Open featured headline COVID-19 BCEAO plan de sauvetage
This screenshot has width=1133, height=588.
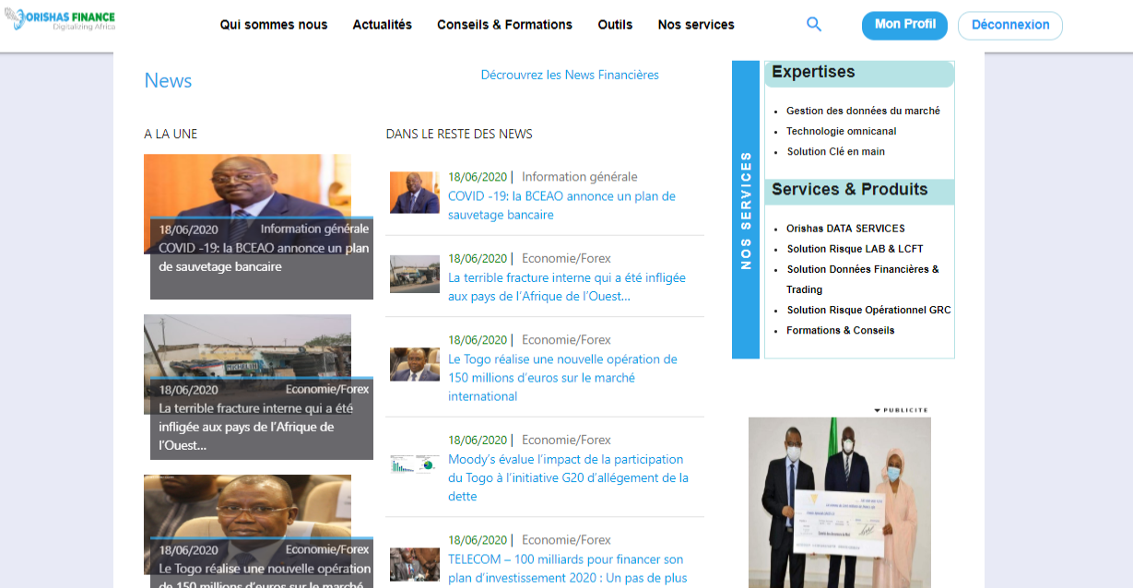tap(264, 257)
